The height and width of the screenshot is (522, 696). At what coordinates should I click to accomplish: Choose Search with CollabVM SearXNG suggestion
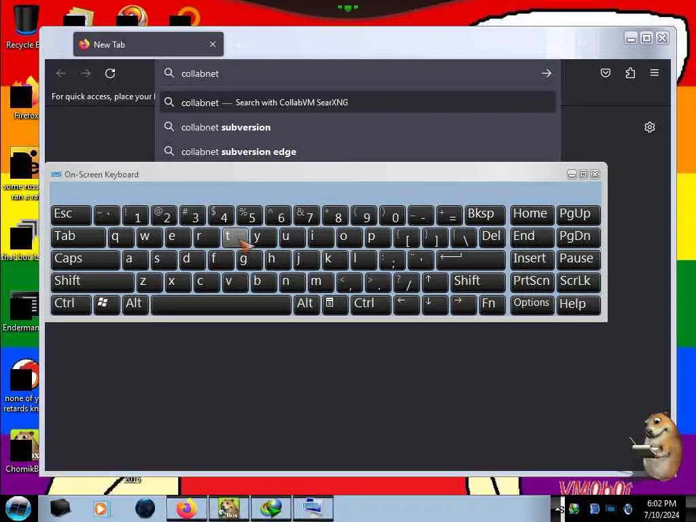point(358,103)
